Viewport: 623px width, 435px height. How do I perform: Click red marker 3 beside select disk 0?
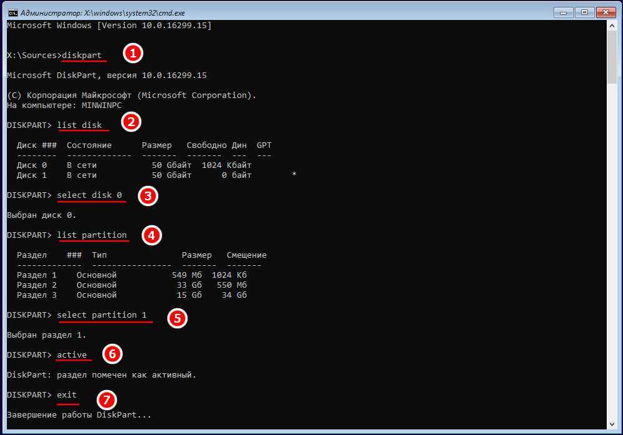(147, 196)
